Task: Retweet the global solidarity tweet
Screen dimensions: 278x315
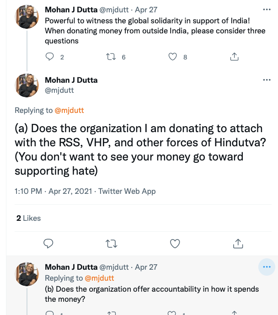Action: coord(111,57)
